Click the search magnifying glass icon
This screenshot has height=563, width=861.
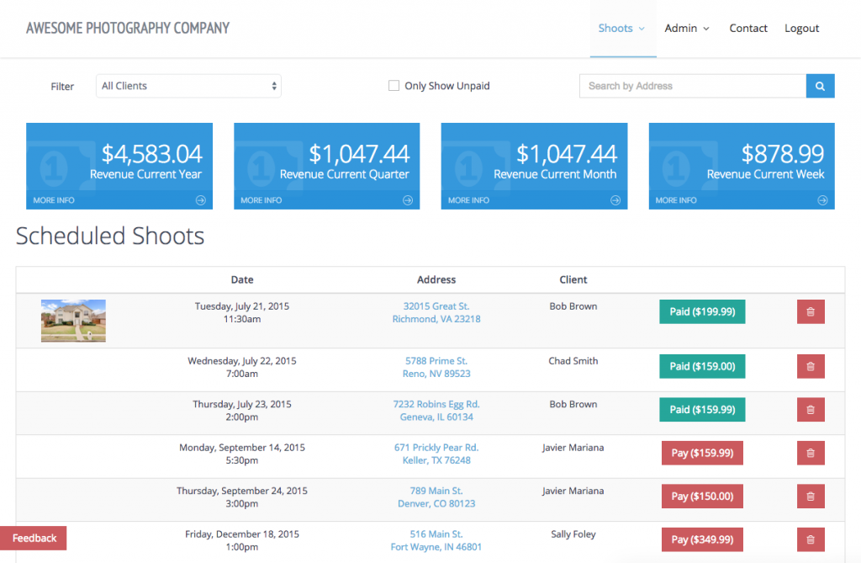(820, 85)
